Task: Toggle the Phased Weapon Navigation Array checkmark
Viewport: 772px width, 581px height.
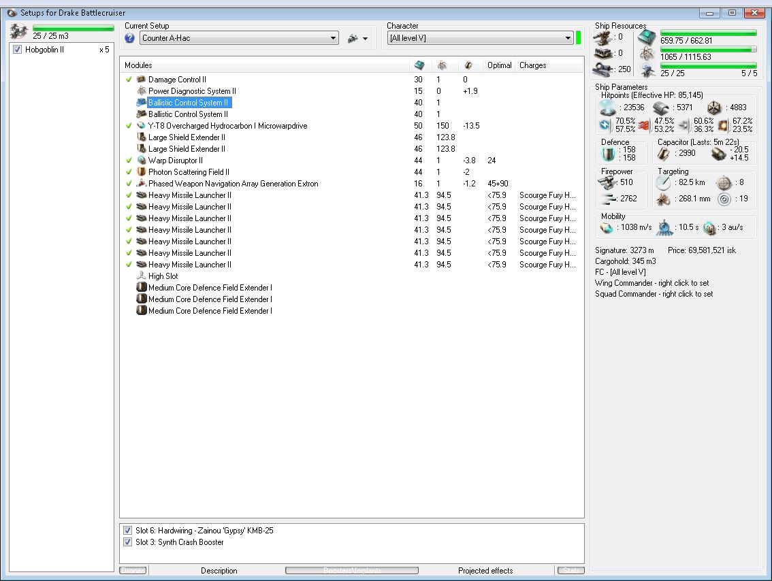Action: pos(129,184)
